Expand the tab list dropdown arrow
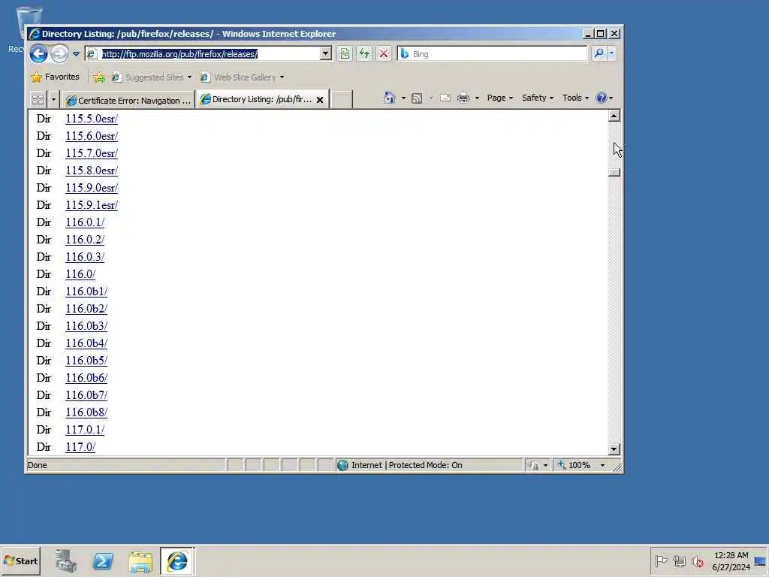The image size is (769, 577). coord(53,100)
